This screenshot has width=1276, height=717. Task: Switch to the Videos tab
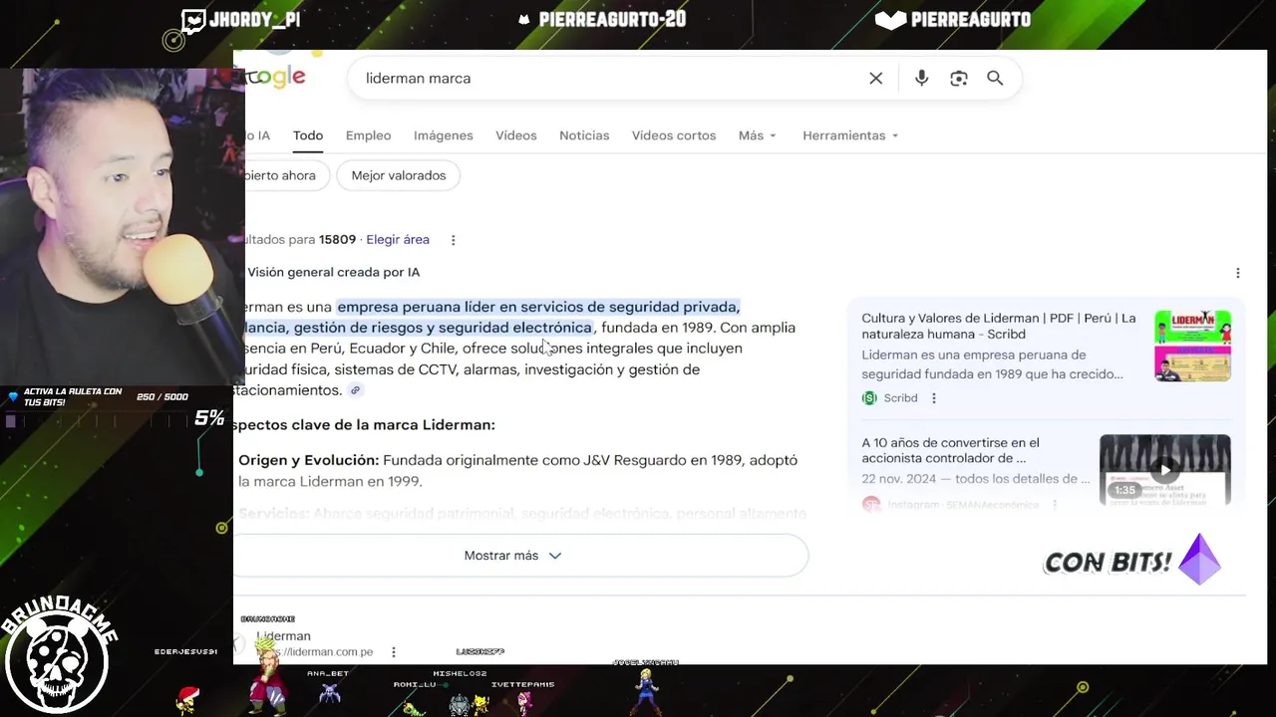tap(516, 135)
